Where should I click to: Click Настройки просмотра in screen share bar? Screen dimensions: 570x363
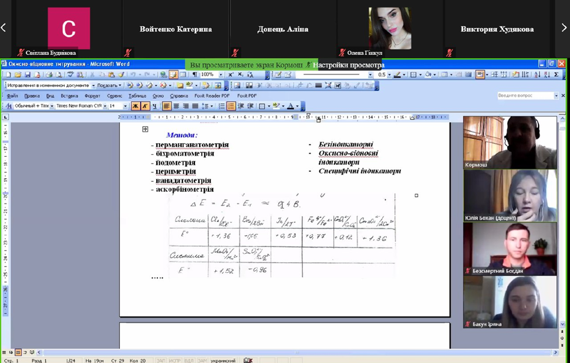(348, 65)
